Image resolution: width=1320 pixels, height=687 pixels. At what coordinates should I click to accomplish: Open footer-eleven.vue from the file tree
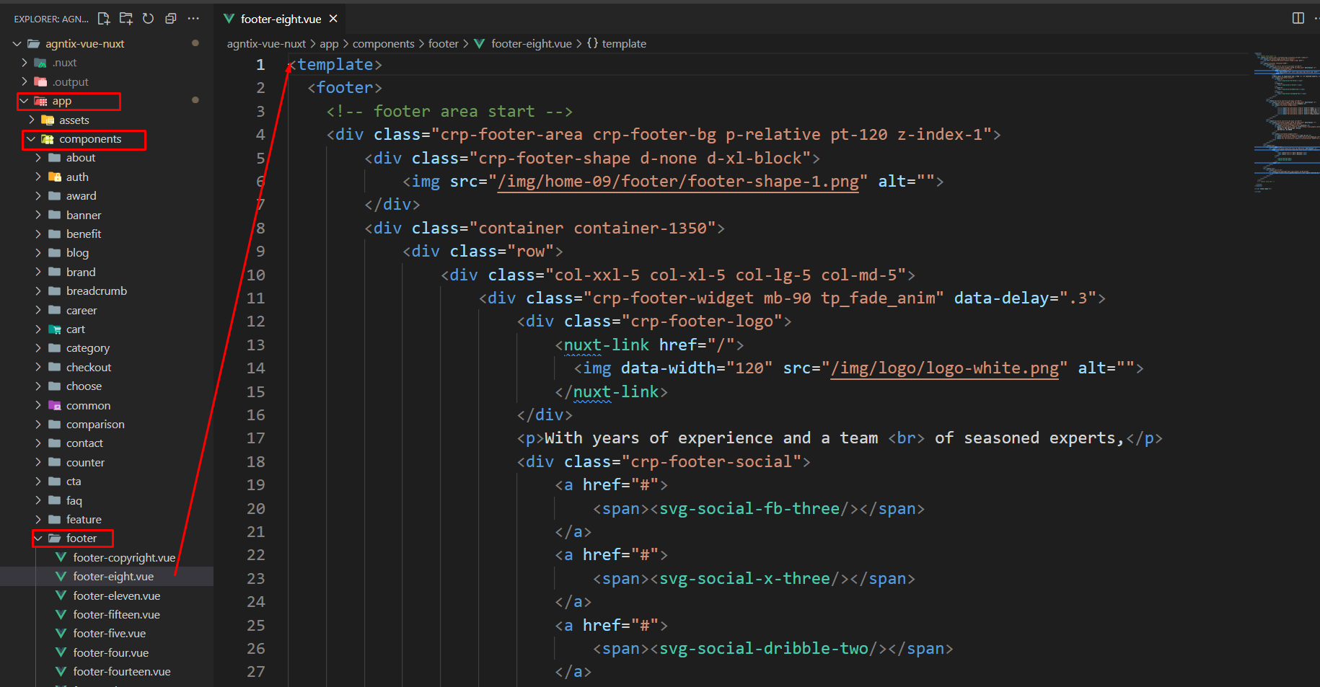point(116,596)
